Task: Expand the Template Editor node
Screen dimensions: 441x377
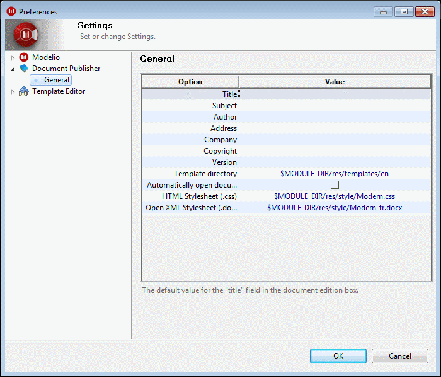Action: tap(13, 92)
